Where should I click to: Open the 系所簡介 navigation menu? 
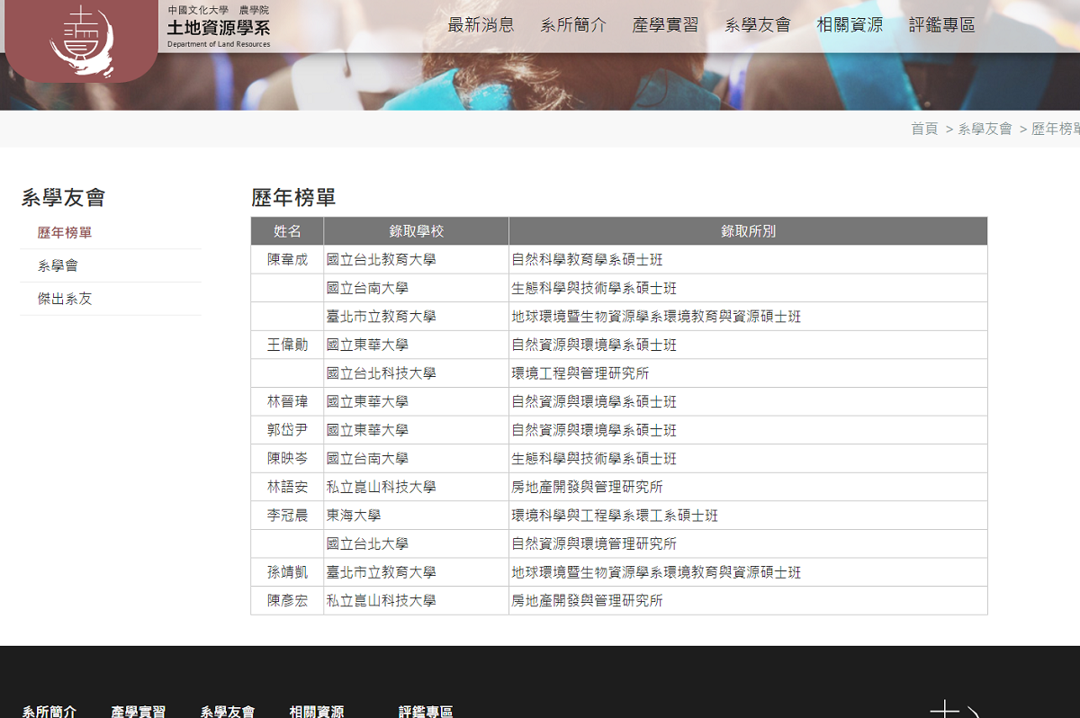coord(573,25)
